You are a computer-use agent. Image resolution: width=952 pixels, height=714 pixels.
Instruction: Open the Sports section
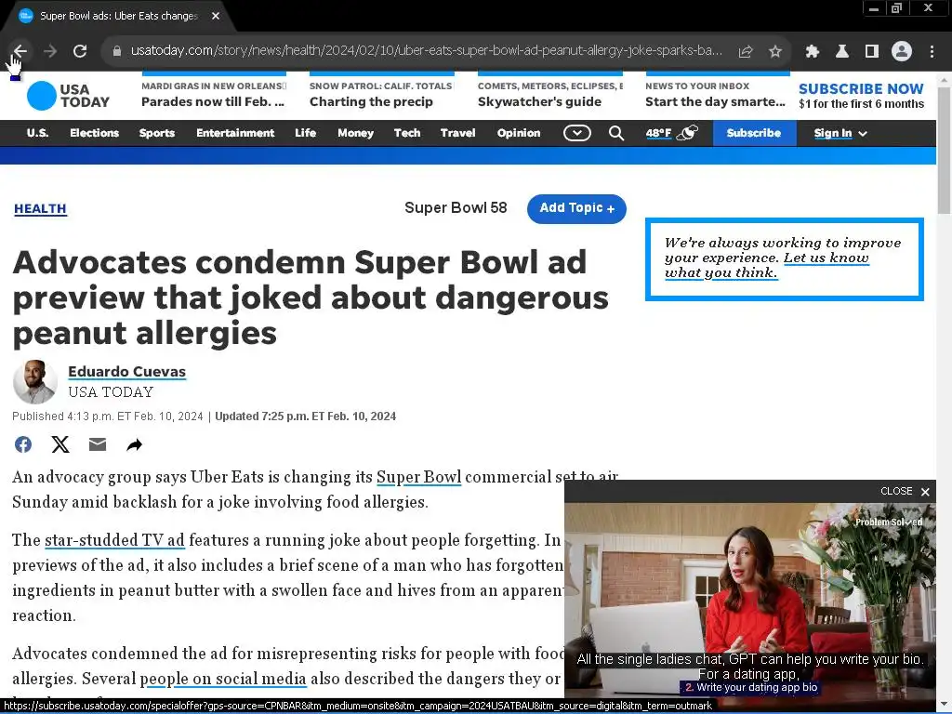(156, 133)
